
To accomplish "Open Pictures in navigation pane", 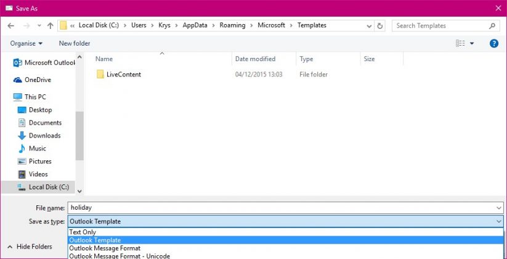I will coord(34,161).
